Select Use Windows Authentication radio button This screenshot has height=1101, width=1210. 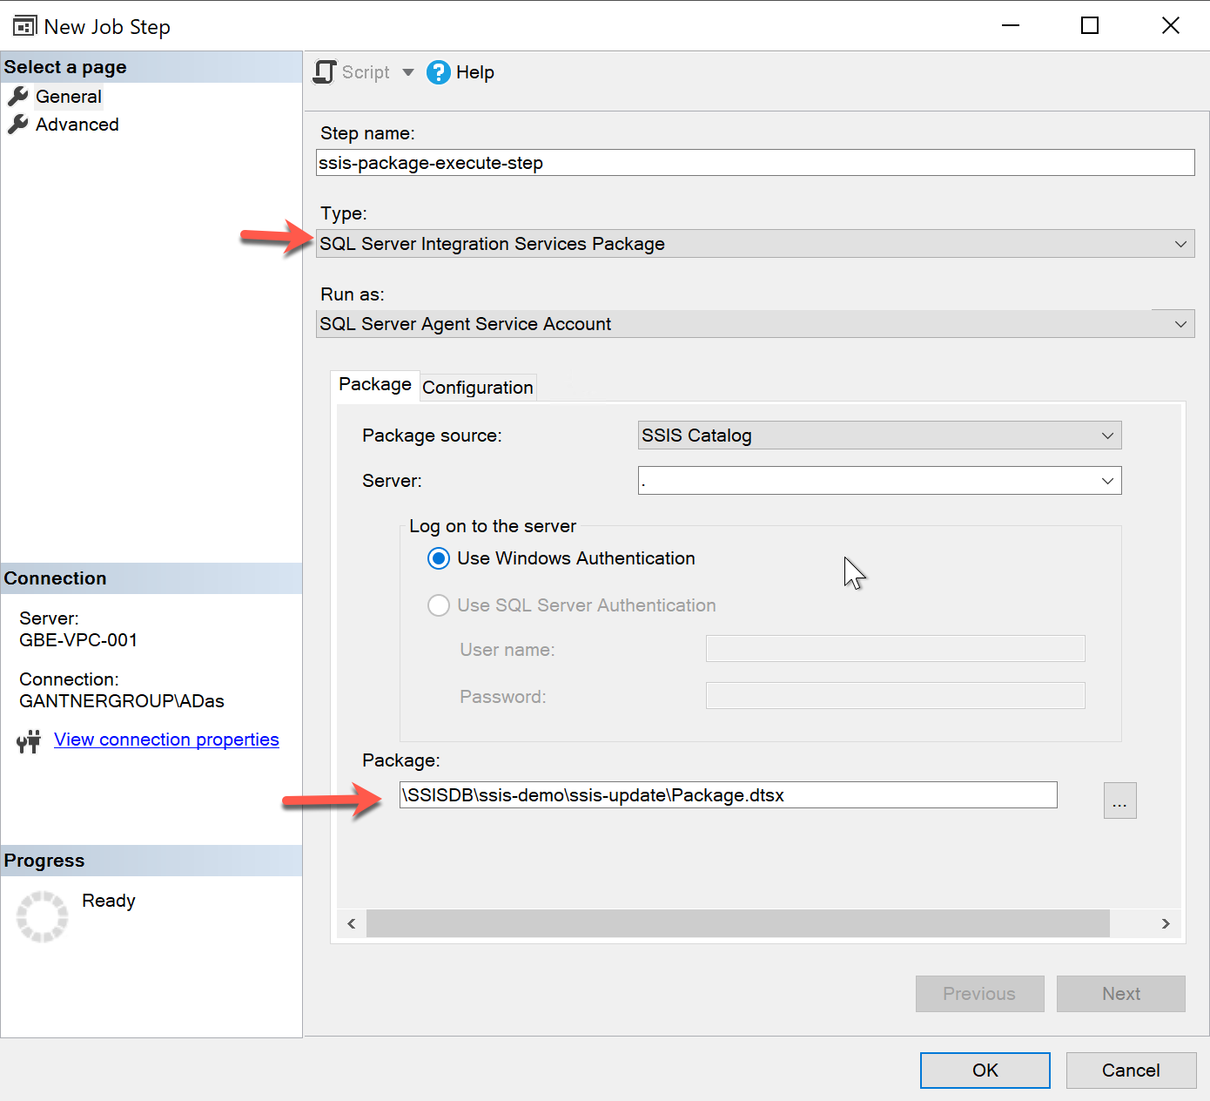click(x=439, y=558)
